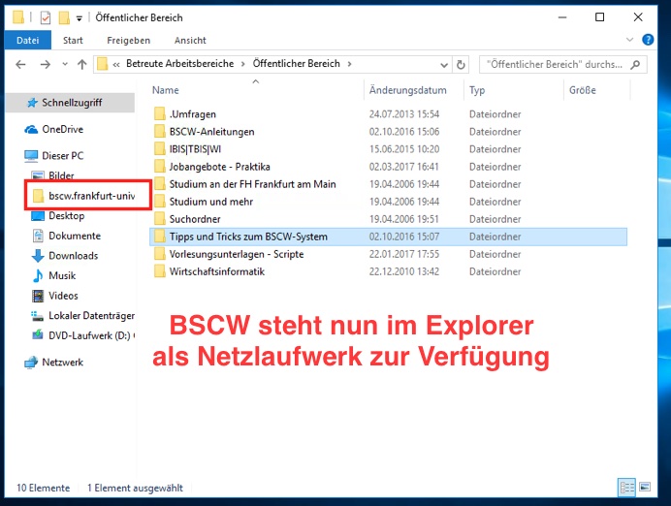Switch to large icons view in status bar
The height and width of the screenshot is (506, 671).
(x=645, y=487)
